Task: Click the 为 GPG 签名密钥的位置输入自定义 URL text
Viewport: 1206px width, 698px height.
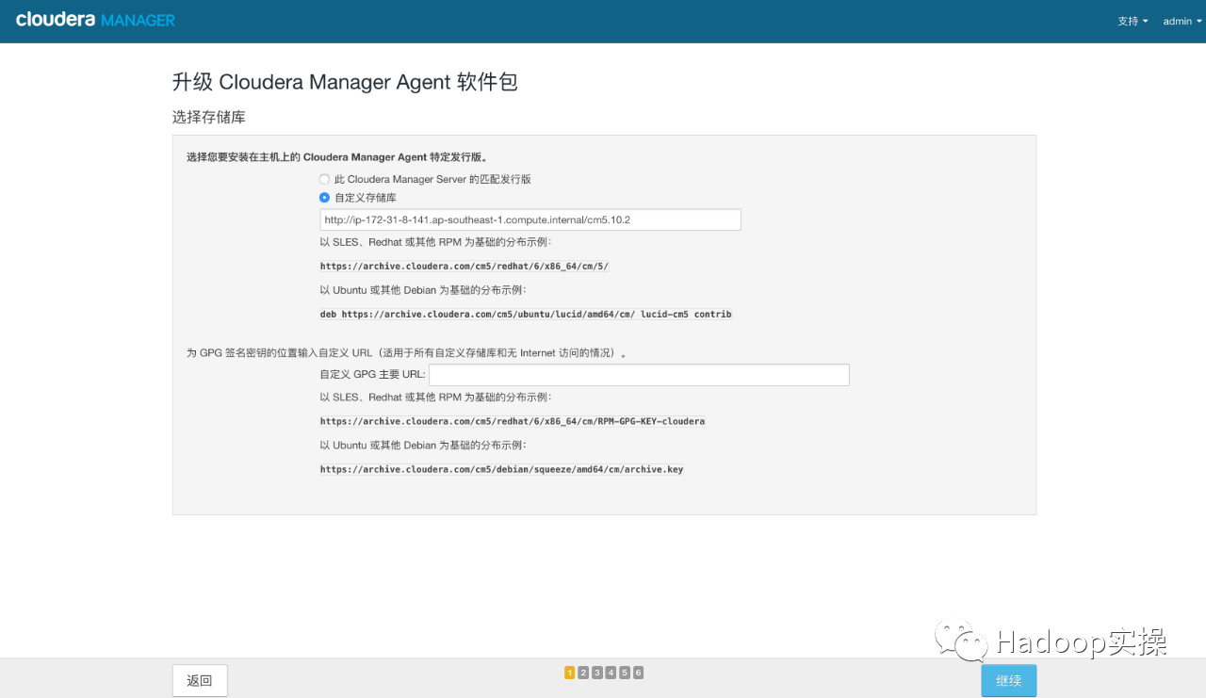Action: tap(407, 353)
